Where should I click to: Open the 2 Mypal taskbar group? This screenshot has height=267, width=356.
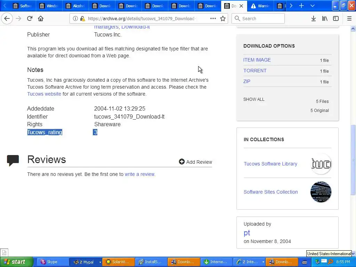coord(86,262)
